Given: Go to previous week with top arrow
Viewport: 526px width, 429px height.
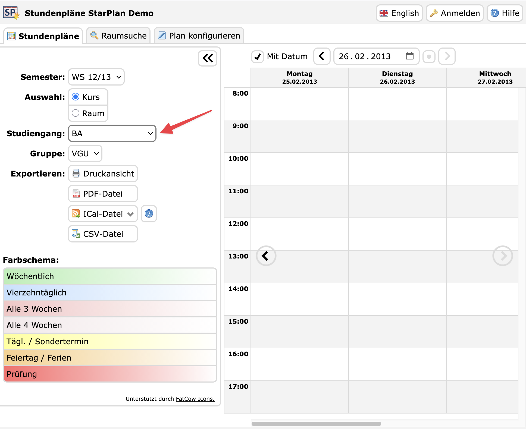Looking at the screenshot, I should (x=322, y=56).
